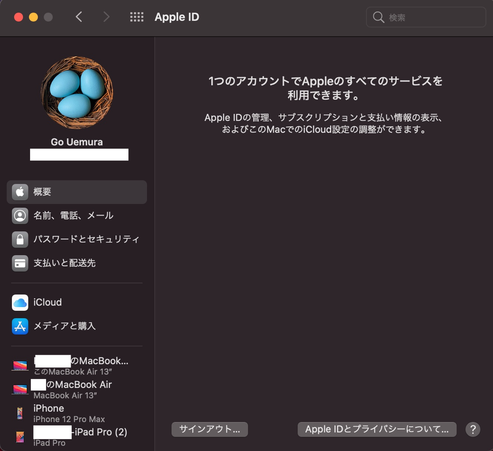Click the Apple logo icon beside 概要
This screenshot has width=493, height=451.
pyautogui.click(x=20, y=192)
